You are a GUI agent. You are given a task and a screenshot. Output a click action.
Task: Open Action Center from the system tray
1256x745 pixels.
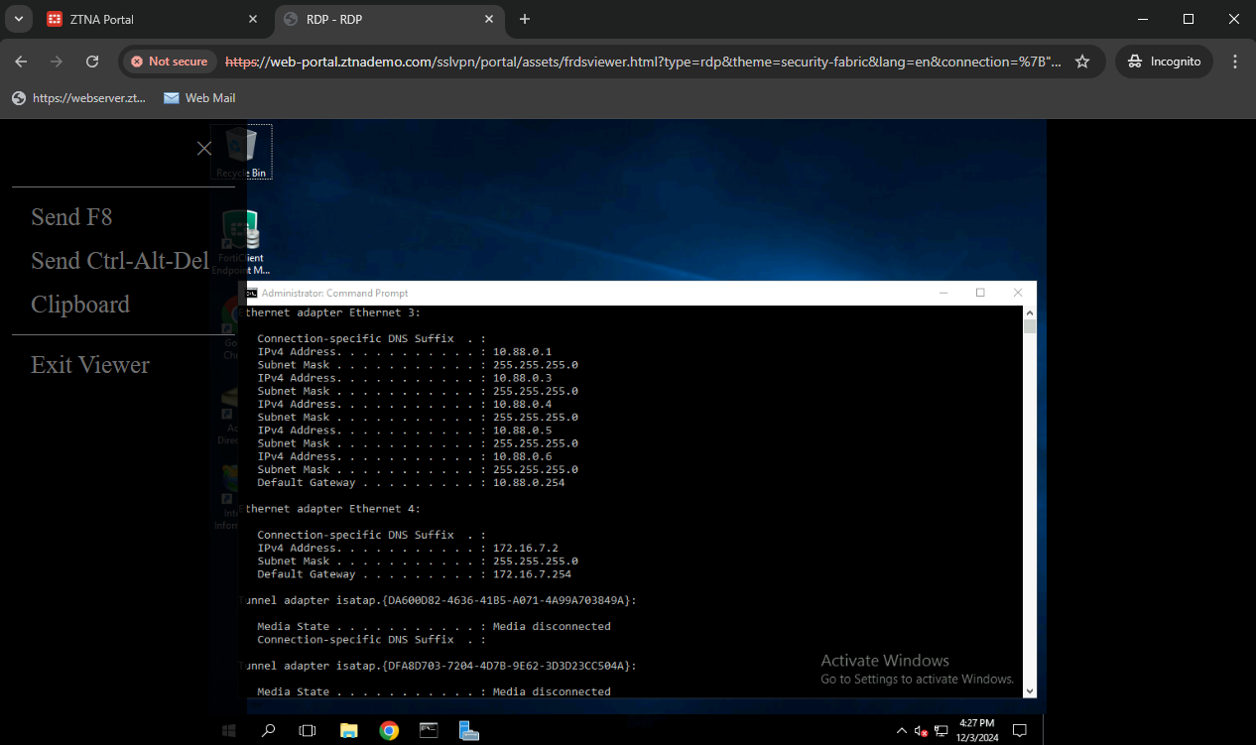1020,730
